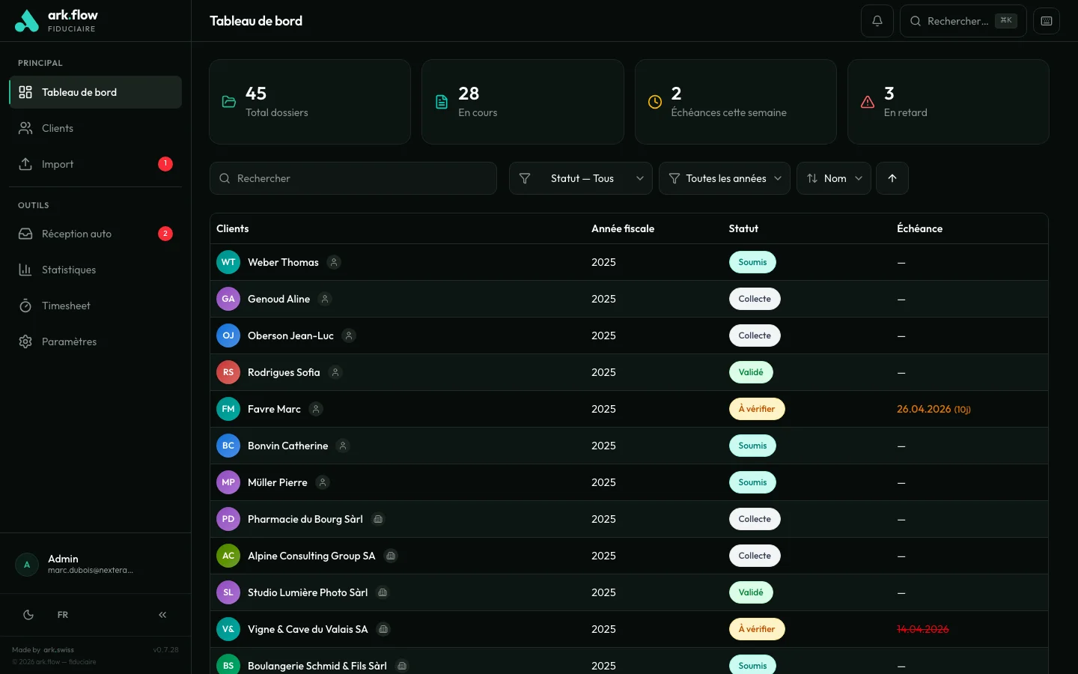Click the keyboard icon in top bar
Image resolution: width=1078 pixels, height=674 pixels.
(1046, 21)
